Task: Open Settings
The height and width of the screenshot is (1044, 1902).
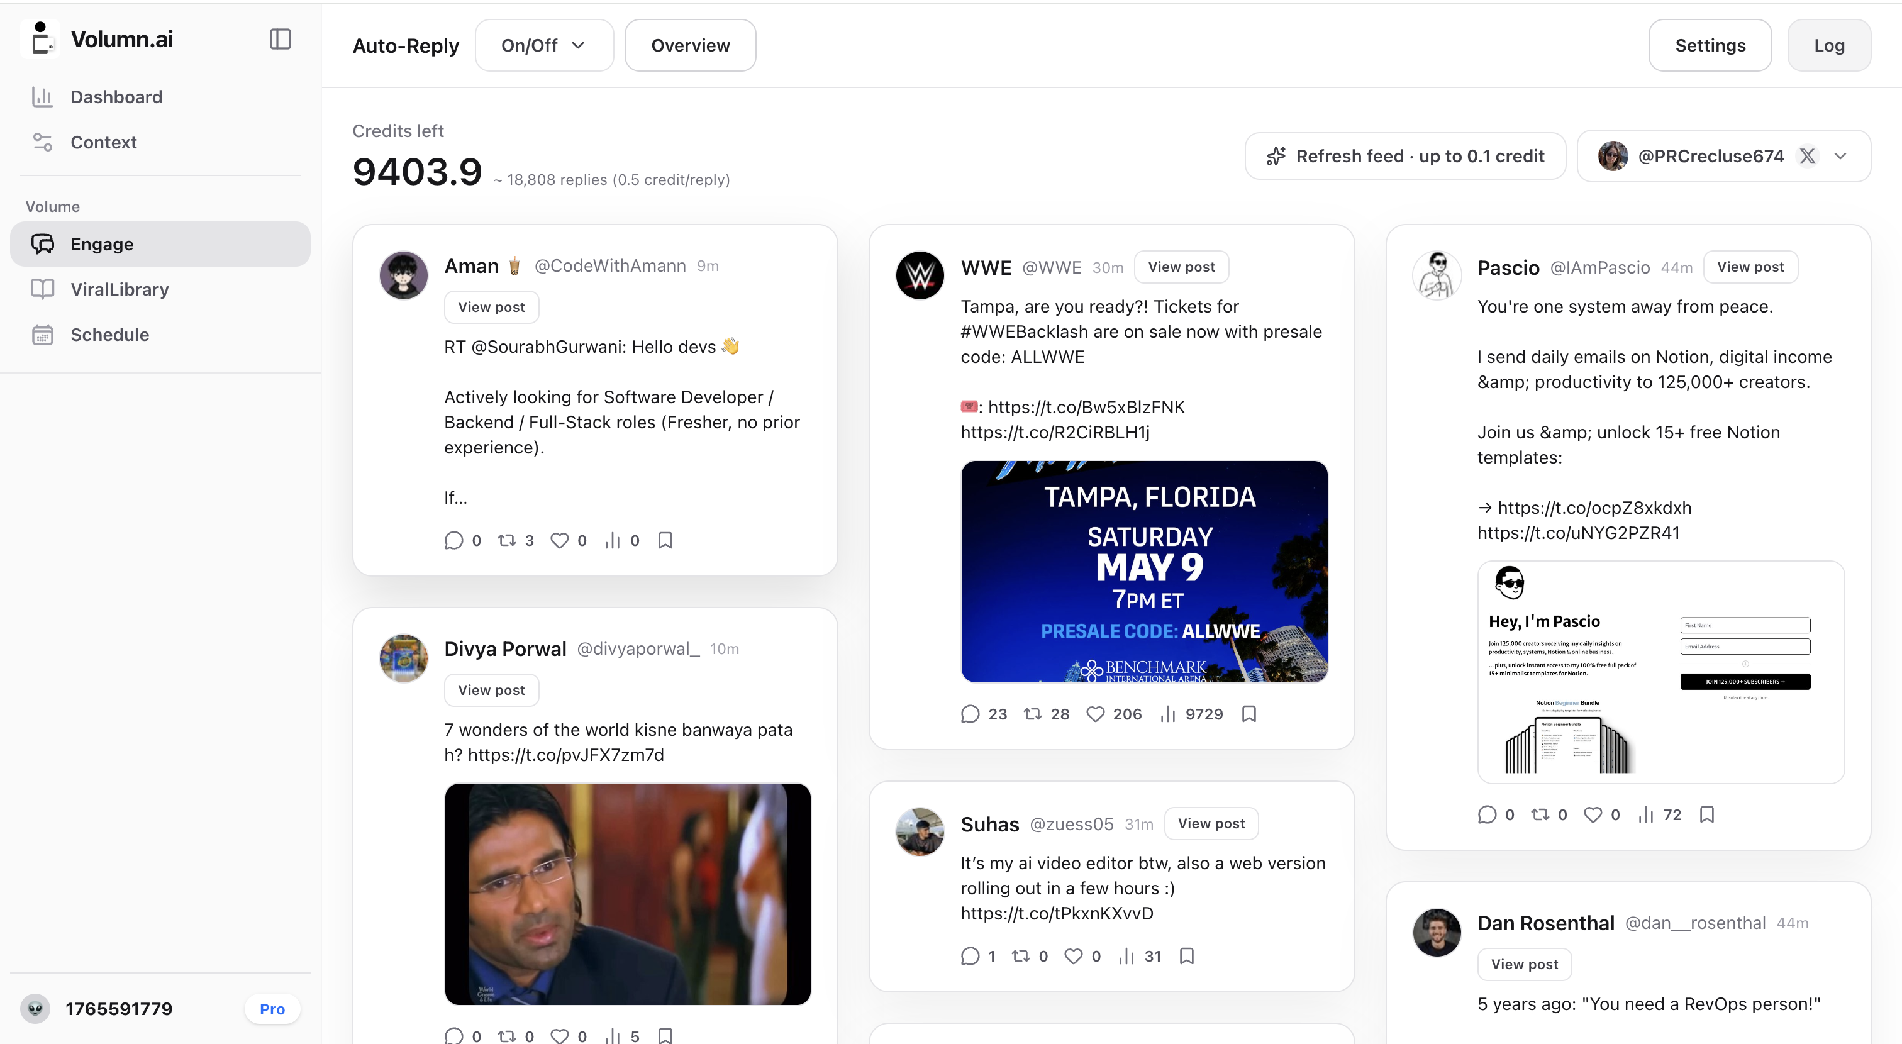Action: tap(1710, 45)
